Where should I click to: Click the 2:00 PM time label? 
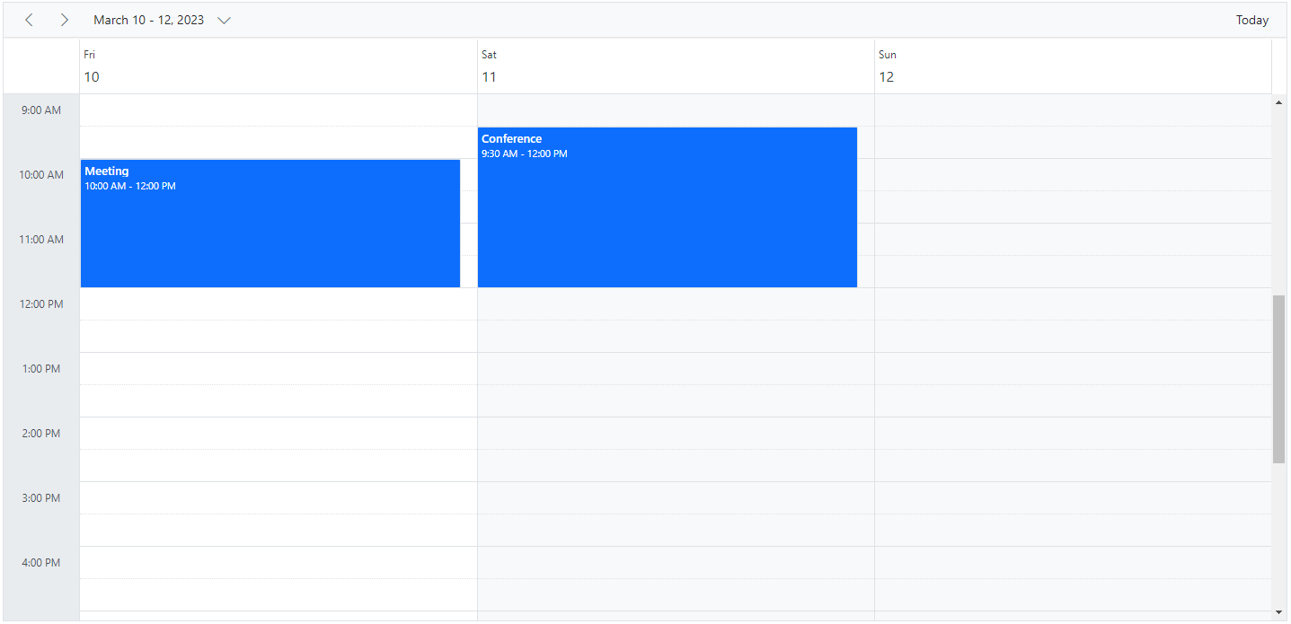pos(41,434)
